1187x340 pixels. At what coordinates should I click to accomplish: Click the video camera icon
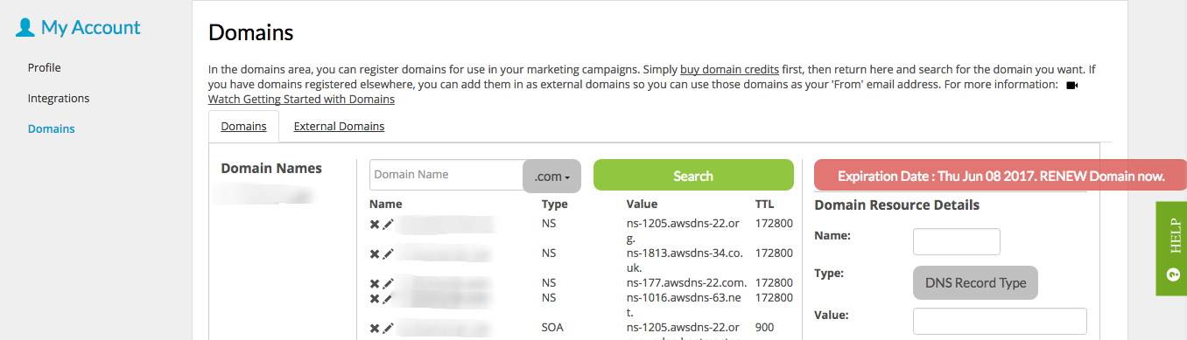(x=1071, y=85)
